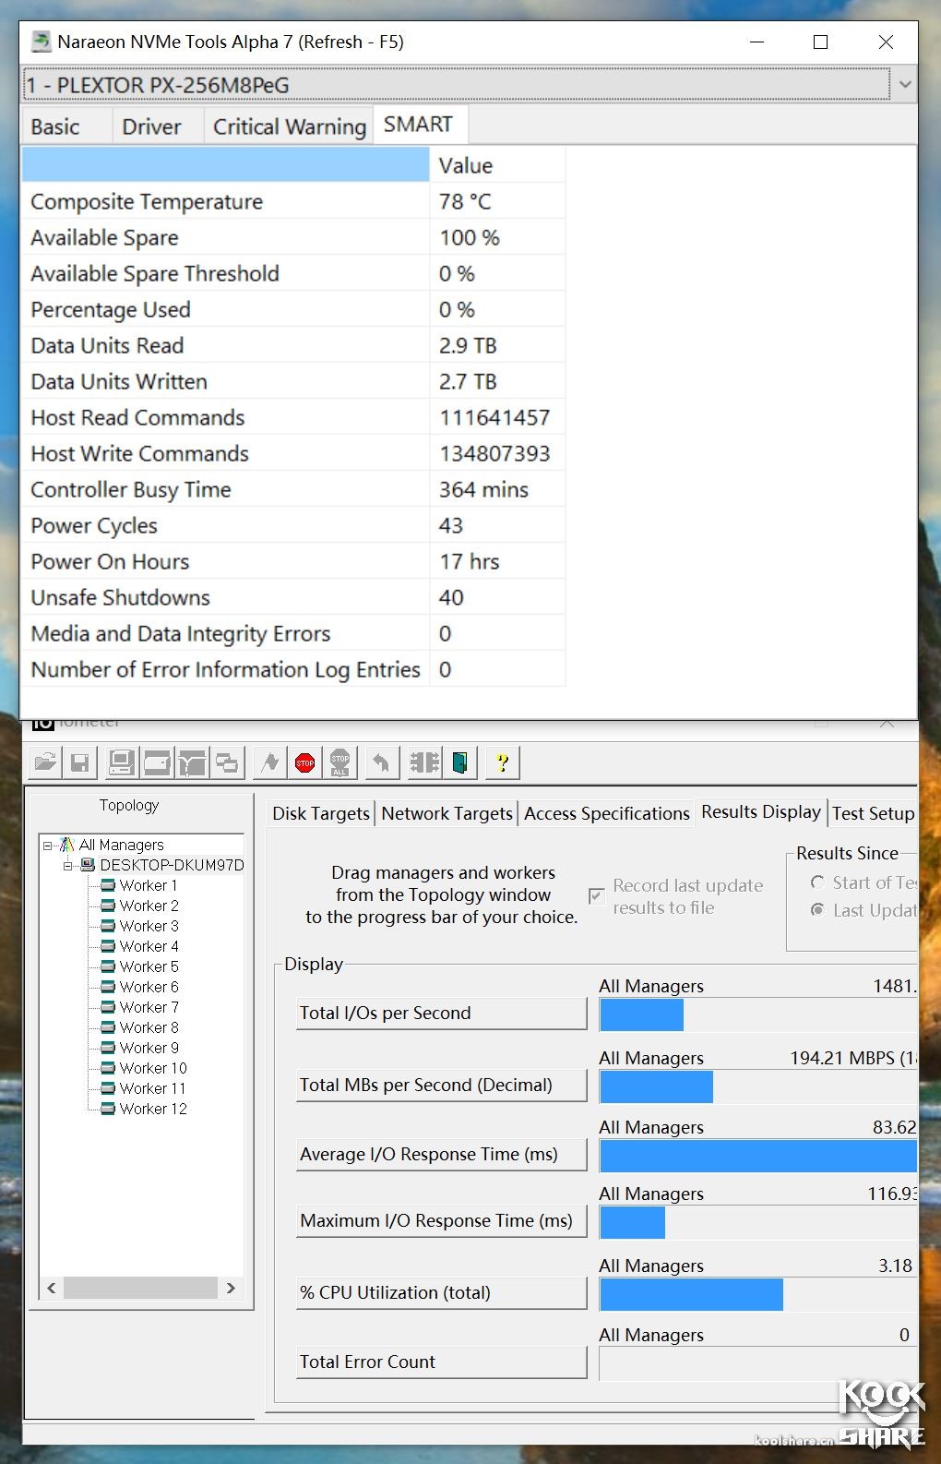Viewport: 941px width, 1464px height.
Task: Select Worker 8 in Topology tree
Action: [149, 1027]
